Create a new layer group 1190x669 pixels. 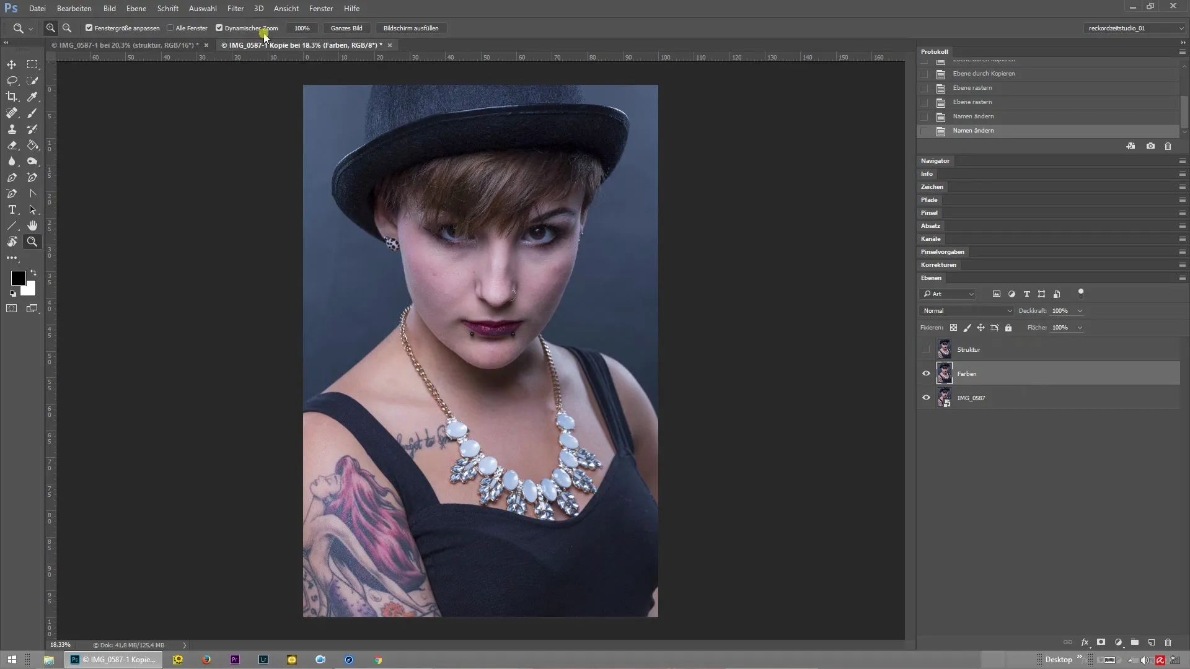click(x=1135, y=642)
